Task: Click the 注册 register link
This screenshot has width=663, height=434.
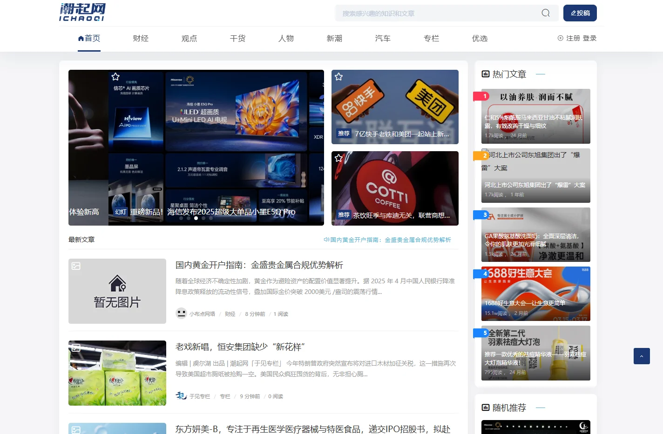Action: coord(573,38)
